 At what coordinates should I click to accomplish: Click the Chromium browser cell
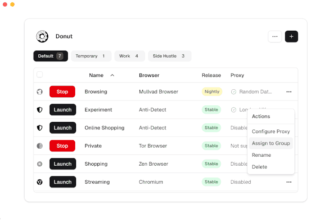coord(151,182)
